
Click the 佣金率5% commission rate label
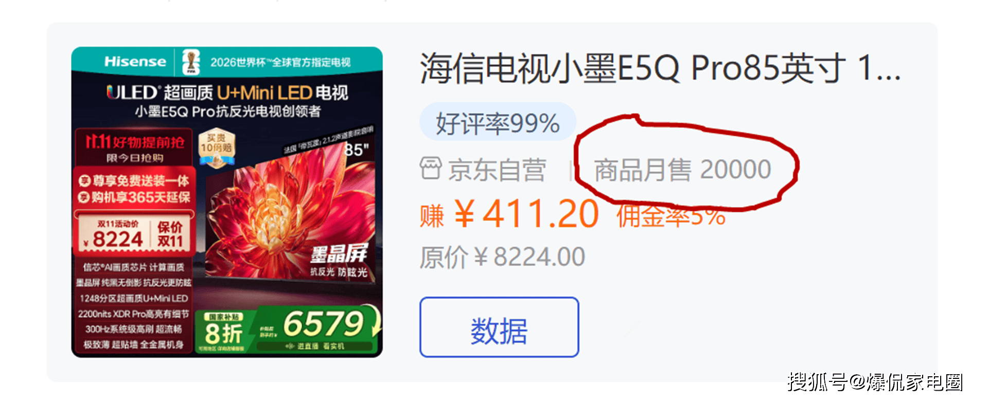(671, 216)
